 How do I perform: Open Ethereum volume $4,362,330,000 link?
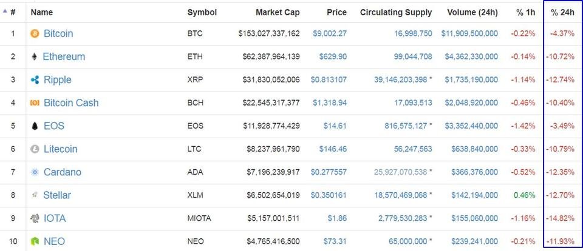pos(471,57)
